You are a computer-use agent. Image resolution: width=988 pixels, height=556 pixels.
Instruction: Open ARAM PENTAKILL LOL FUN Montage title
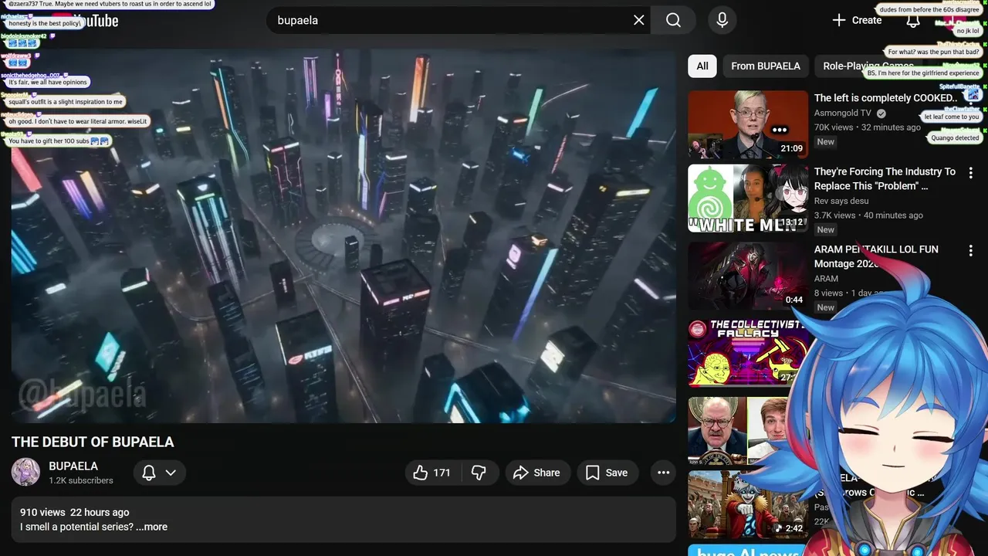click(x=876, y=256)
